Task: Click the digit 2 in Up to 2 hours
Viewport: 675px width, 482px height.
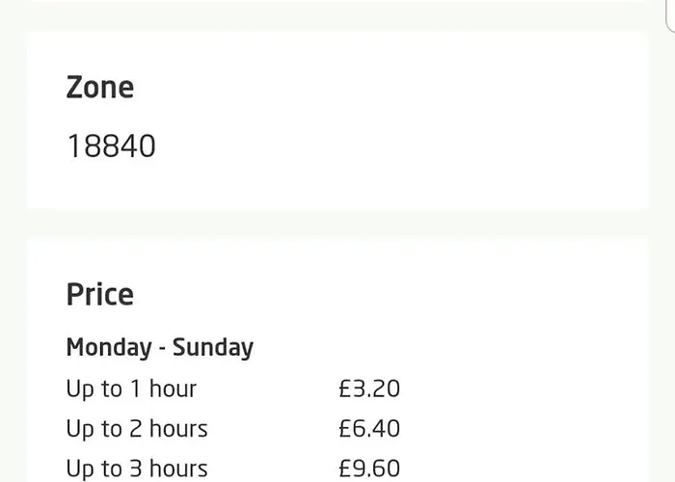Action: (x=136, y=429)
